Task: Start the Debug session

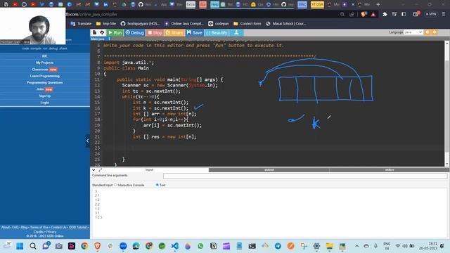Action: pos(134,33)
